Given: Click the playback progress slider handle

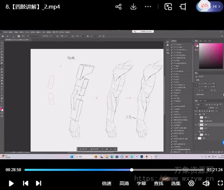Looking at the screenshot, I should [x=132, y=170].
